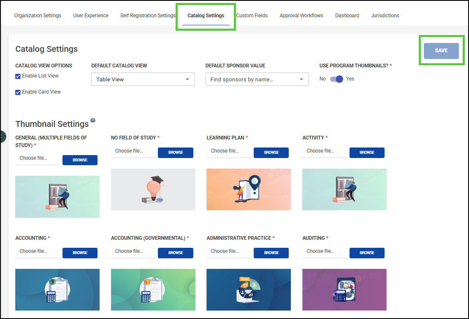
Task: Click the Auditing purple thumbnail image
Action: tap(344, 290)
